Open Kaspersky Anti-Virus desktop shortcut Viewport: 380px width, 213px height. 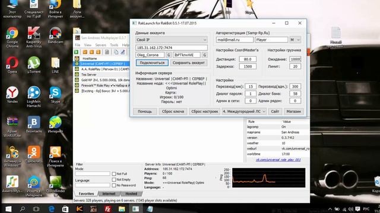pos(34,37)
